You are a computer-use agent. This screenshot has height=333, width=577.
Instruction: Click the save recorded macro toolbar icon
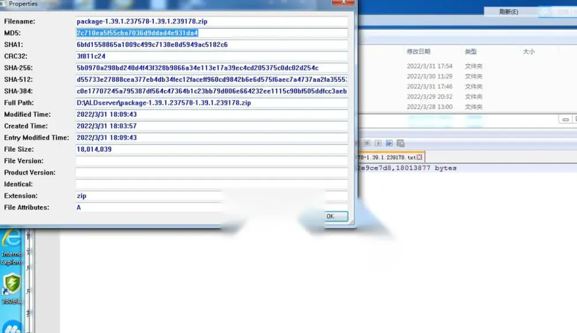[x=400, y=143]
